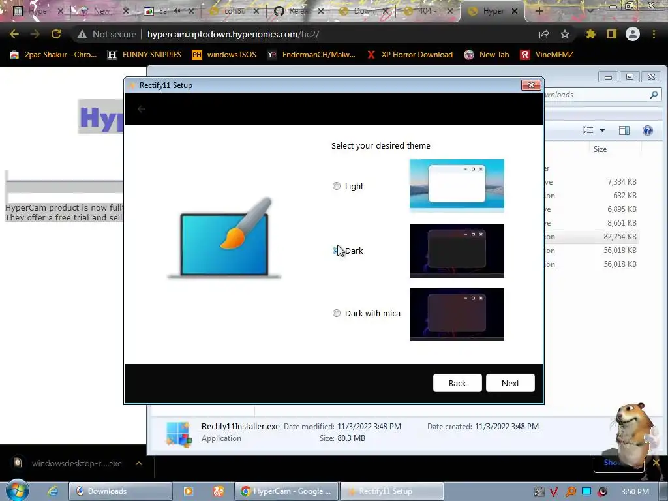Go back in Chrome browser
The width and height of the screenshot is (668, 501).
[x=14, y=34]
